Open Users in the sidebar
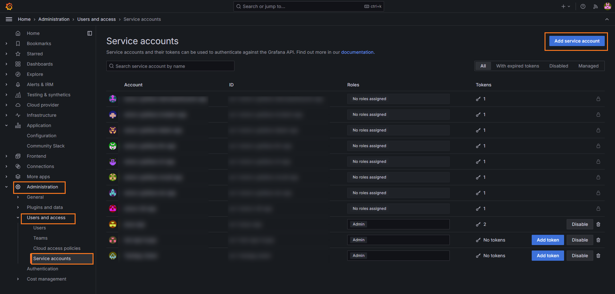 click(39, 228)
